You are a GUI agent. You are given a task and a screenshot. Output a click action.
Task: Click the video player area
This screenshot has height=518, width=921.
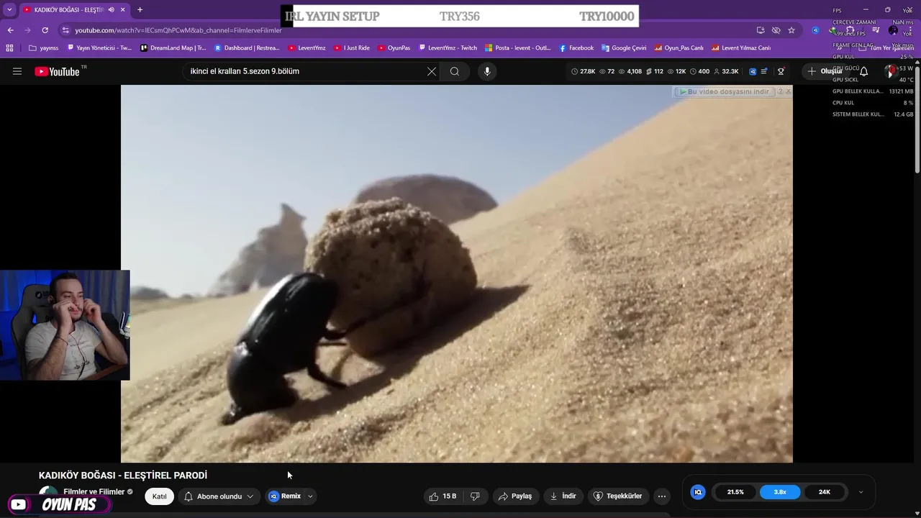click(x=456, y=273)
